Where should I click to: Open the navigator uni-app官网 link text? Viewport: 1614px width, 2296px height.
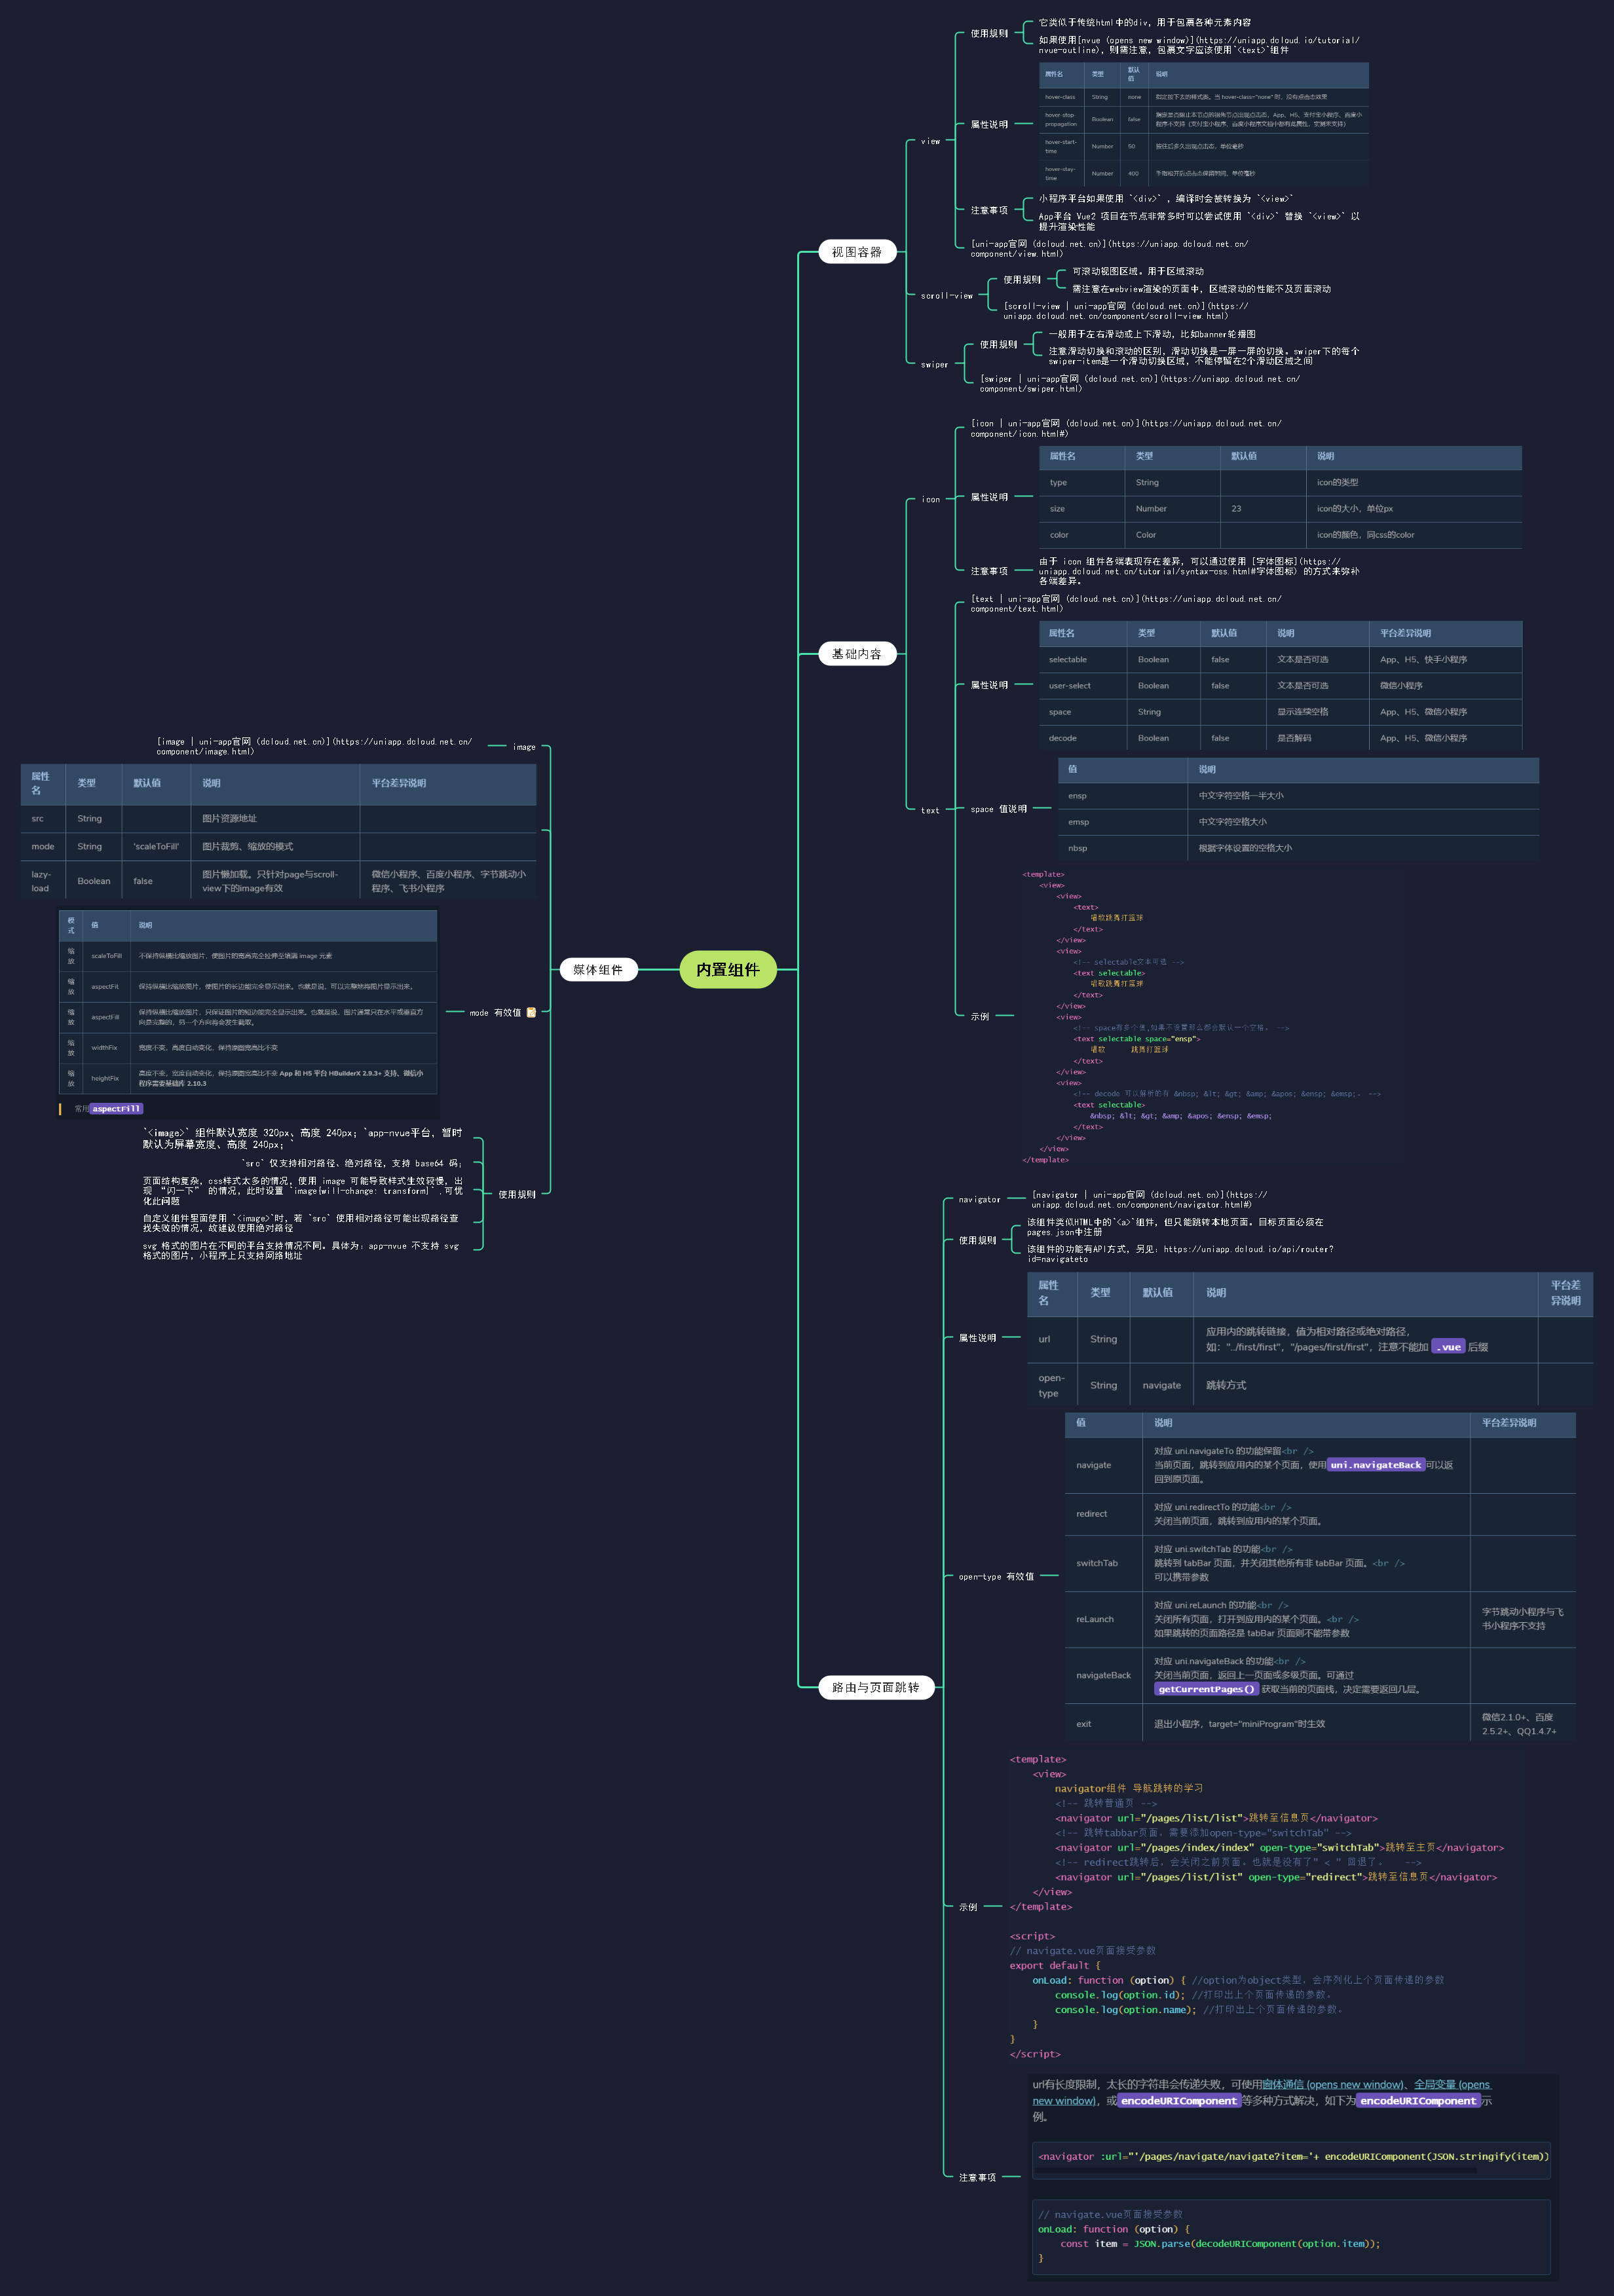pyautogui.click(x=1149, y=1199)
